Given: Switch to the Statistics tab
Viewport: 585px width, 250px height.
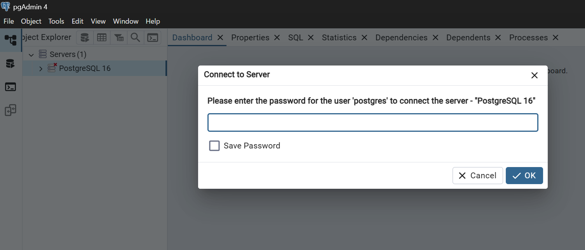Looking at the screenshot, I should point(339,38).
